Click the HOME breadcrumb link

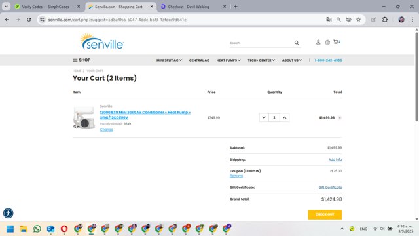pos(77,71)
